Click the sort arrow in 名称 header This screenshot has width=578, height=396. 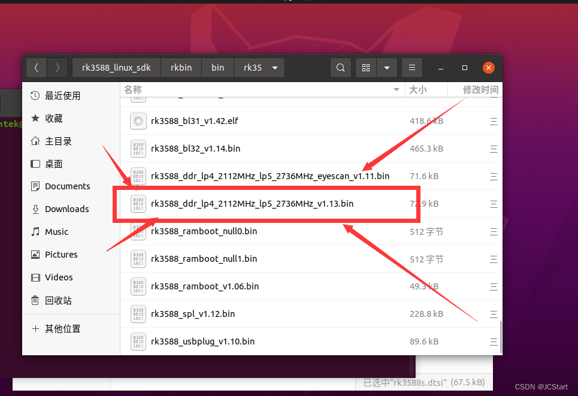coord(397,90)
